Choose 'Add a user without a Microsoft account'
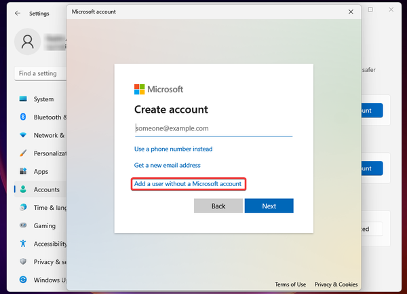 coord(187,184)
